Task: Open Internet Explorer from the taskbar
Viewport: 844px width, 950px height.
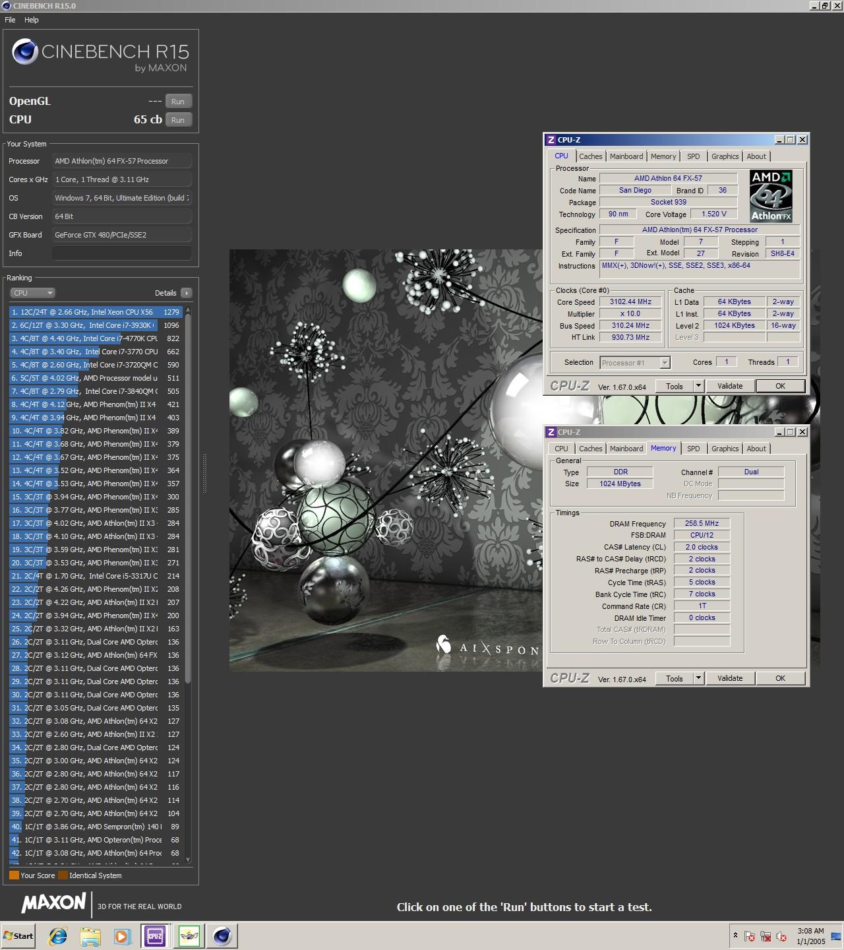Action: click(x=58, y=935)
